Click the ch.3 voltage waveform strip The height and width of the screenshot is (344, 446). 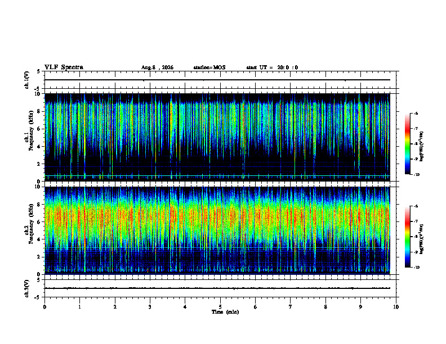pyautogui.click(x=220, y=288)
